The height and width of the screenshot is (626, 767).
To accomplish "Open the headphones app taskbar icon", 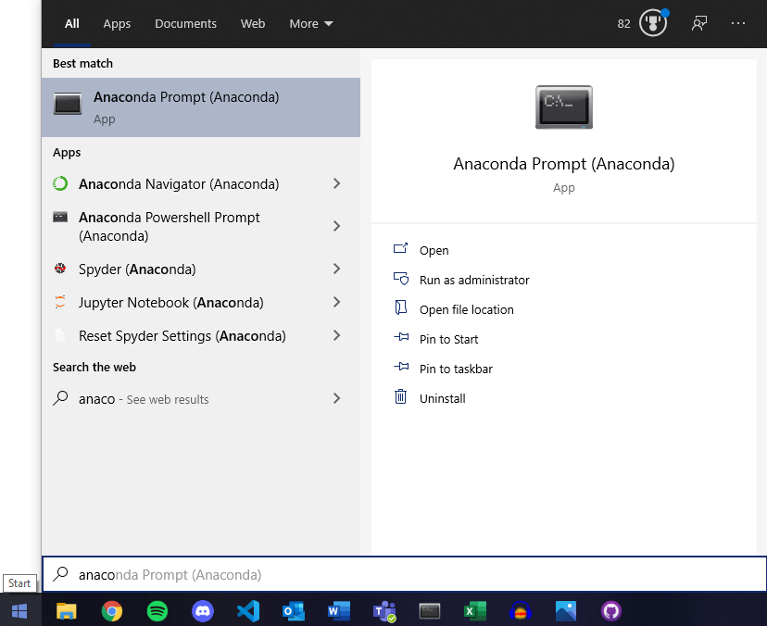I will pos(521,611).
